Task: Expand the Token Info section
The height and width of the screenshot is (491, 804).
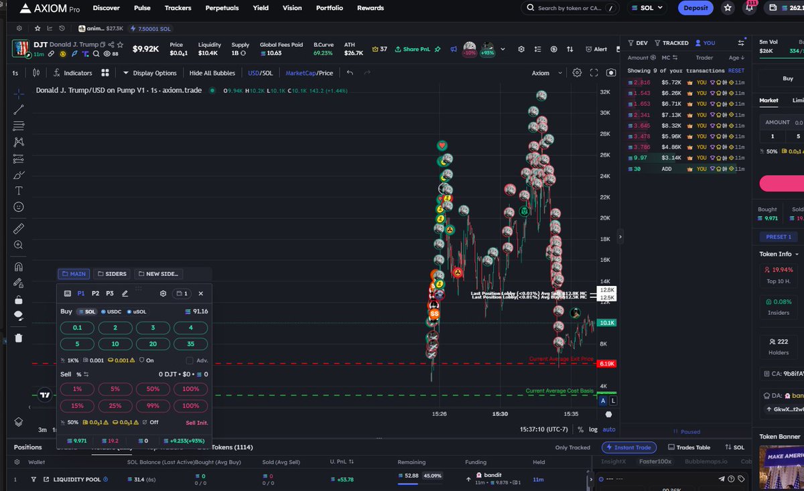Action: [x=780, y=254]
